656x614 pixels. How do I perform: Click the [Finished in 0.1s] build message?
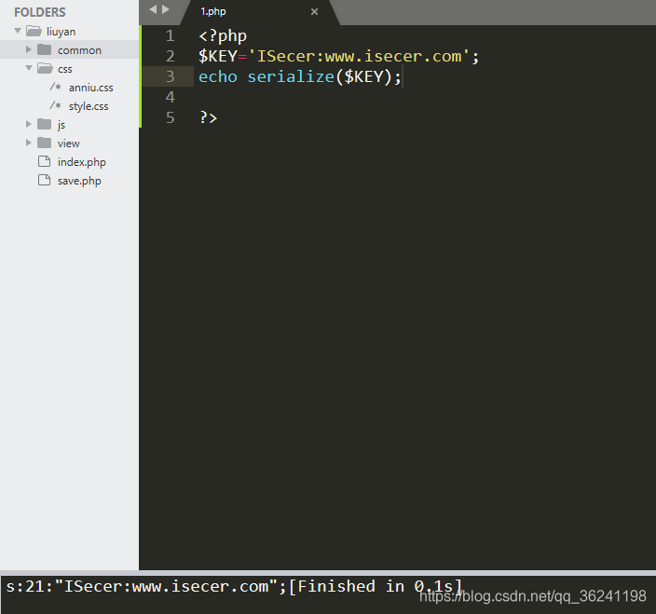tap(376, 586)
